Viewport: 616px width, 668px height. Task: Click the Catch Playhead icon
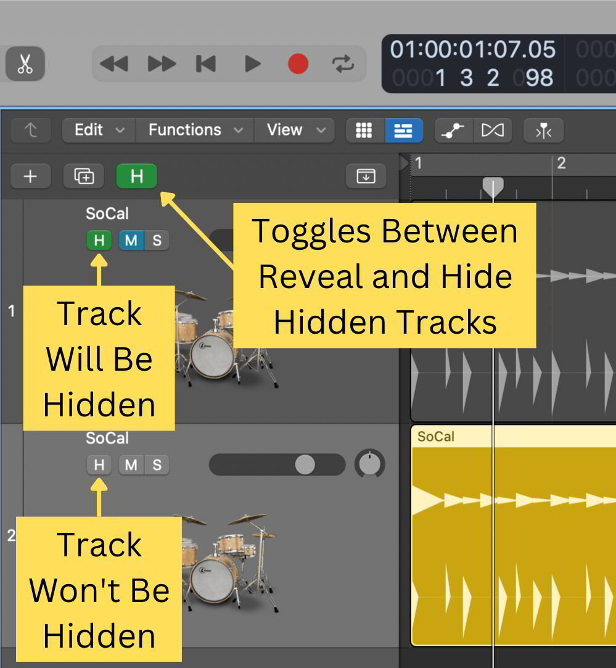tap(543, 130)
